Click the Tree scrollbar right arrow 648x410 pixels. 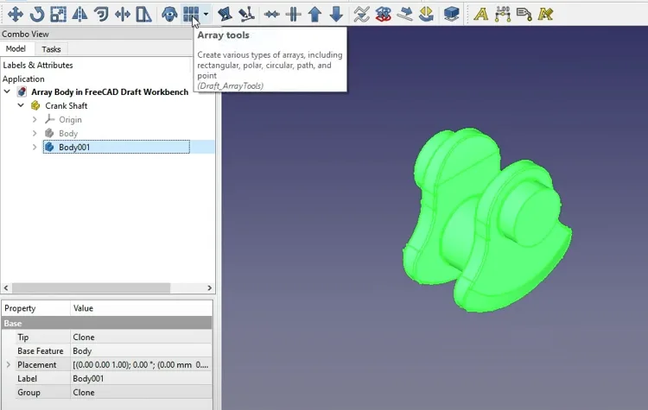click(210, 287)
